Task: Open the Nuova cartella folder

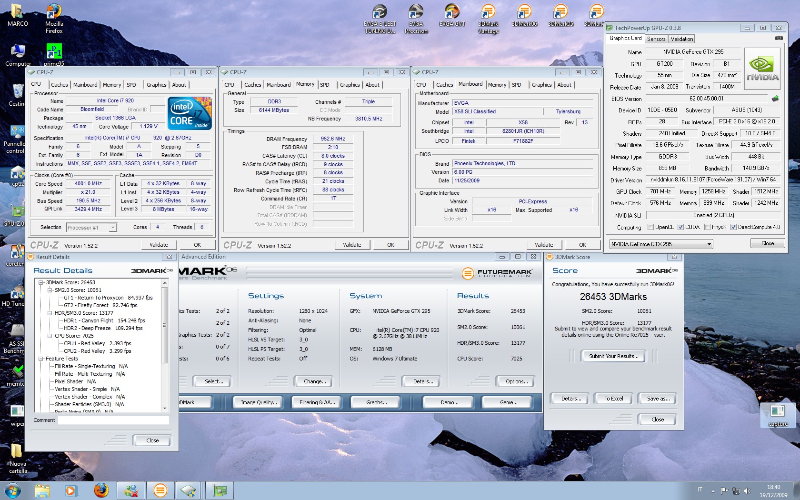Action: 18,459
